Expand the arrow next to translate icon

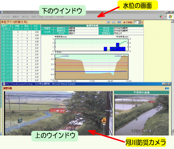click(165, 17)
